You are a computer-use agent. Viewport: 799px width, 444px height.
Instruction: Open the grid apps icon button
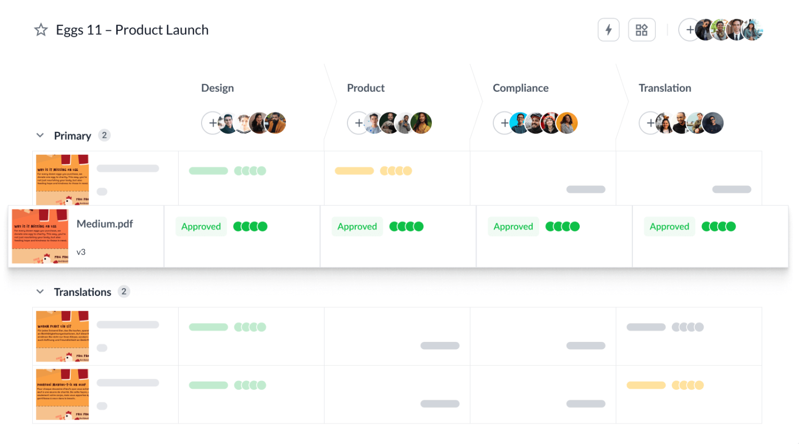coord(641,30)
